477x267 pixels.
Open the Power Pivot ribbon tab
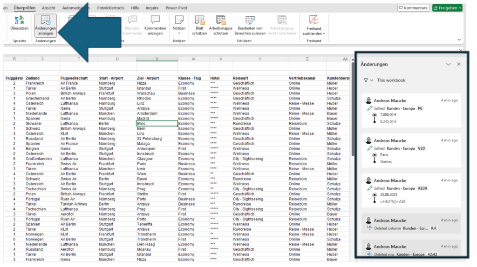click(x=177, y=8)
